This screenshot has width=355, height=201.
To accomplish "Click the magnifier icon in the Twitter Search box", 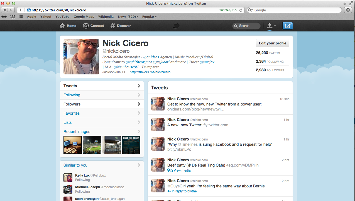I will click(x=236, y=26).
